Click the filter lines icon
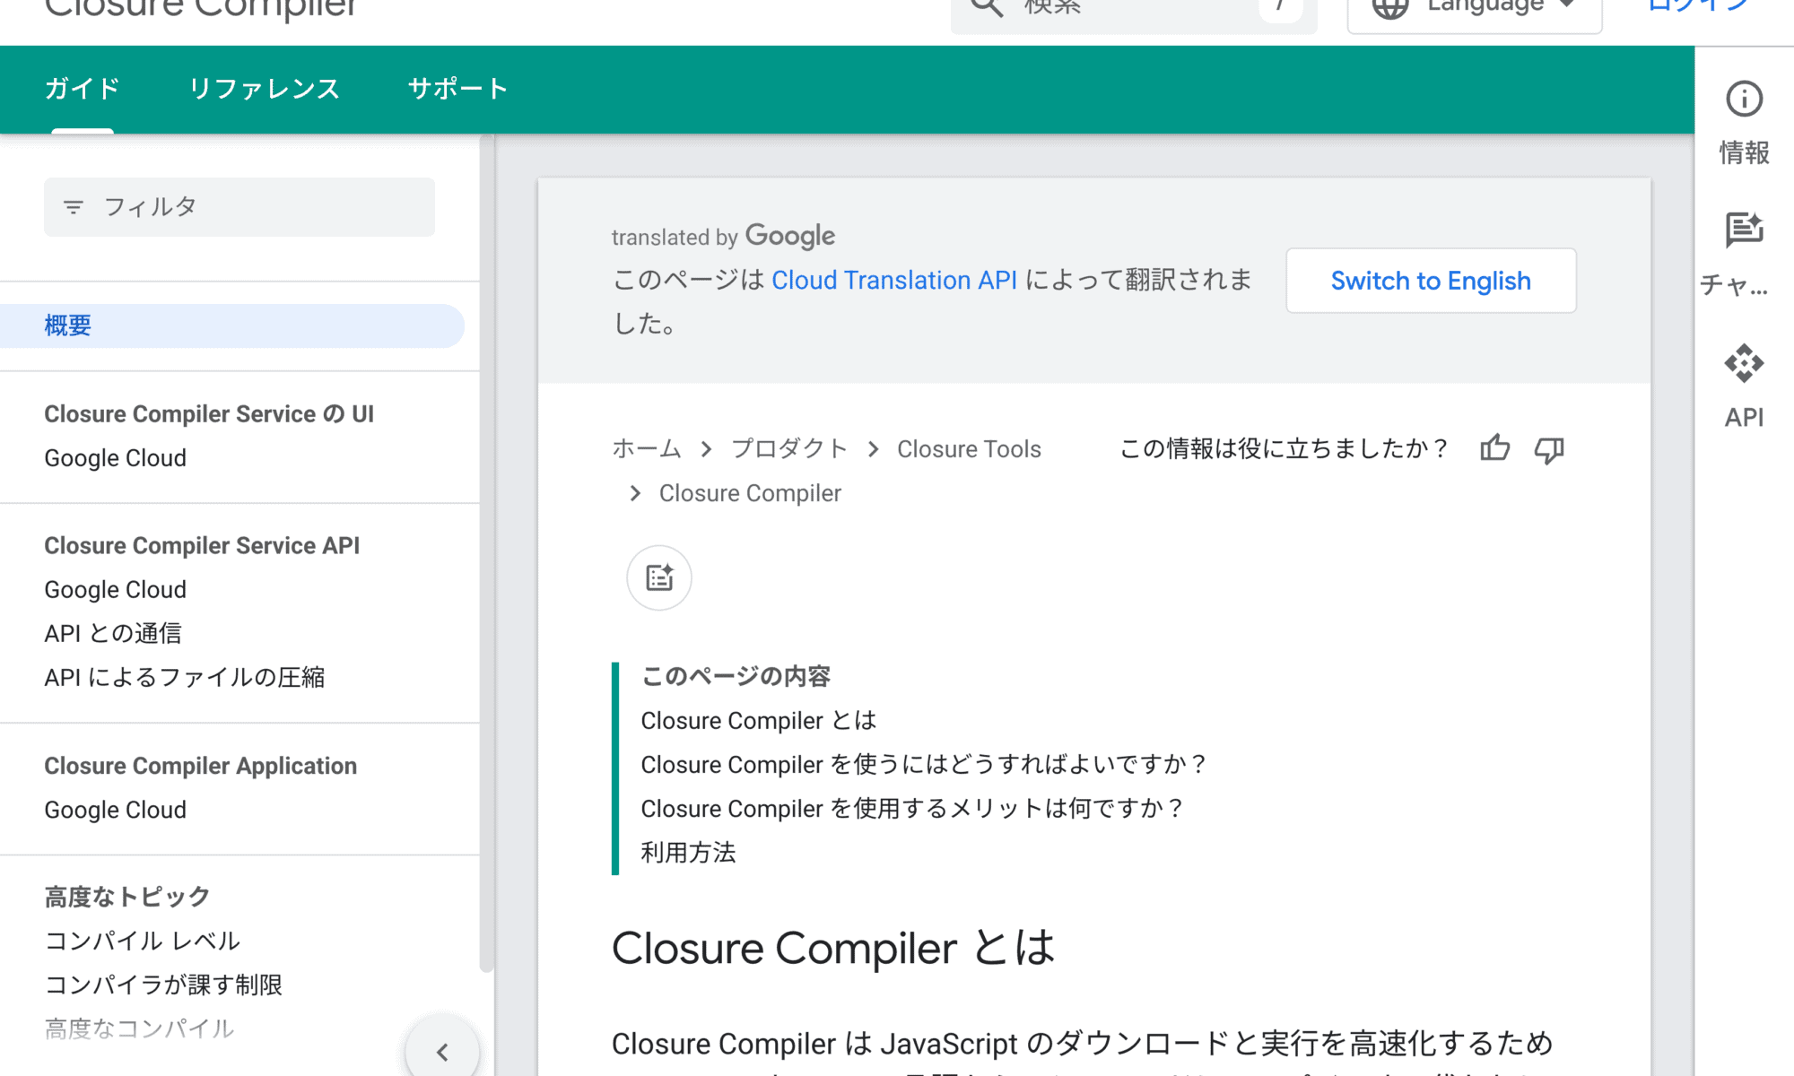The image size is (1794, 1076). coord(74,207)
